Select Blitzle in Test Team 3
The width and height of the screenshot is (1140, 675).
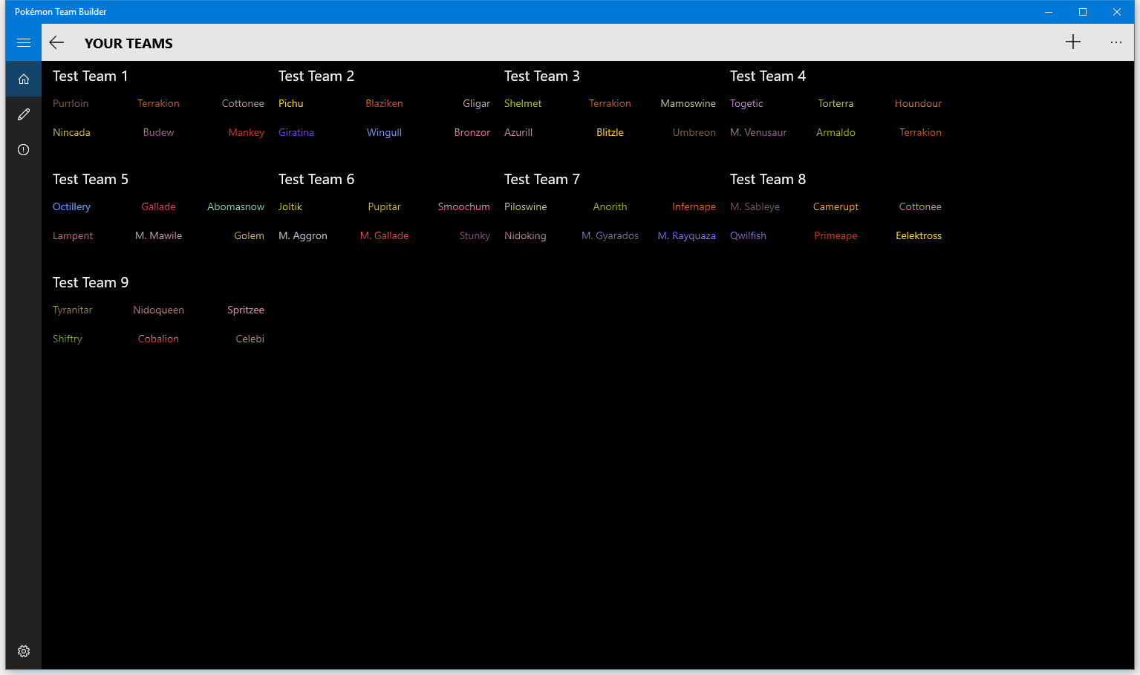click(610, 132)
